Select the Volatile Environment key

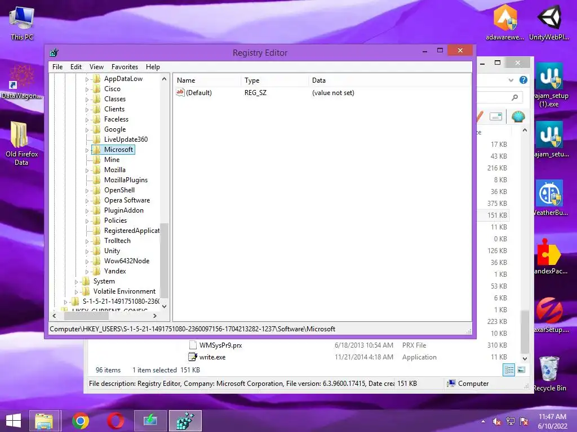pos(125,291)
